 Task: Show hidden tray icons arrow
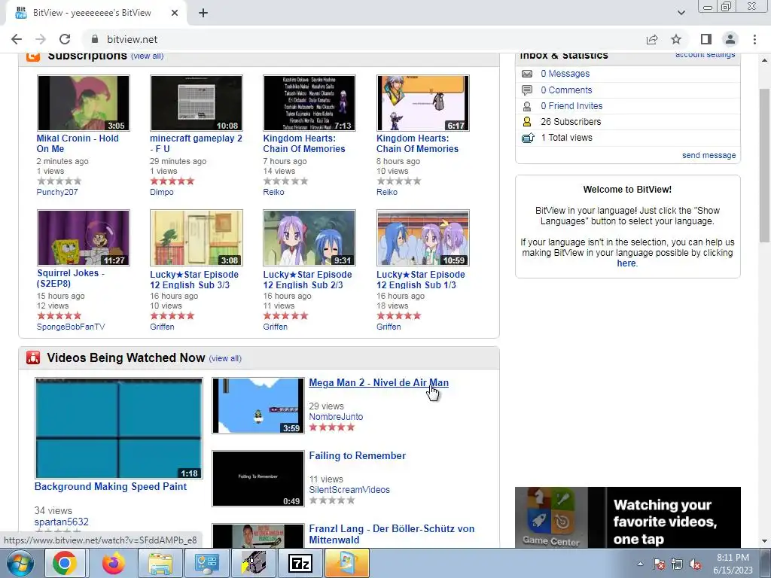640,564
